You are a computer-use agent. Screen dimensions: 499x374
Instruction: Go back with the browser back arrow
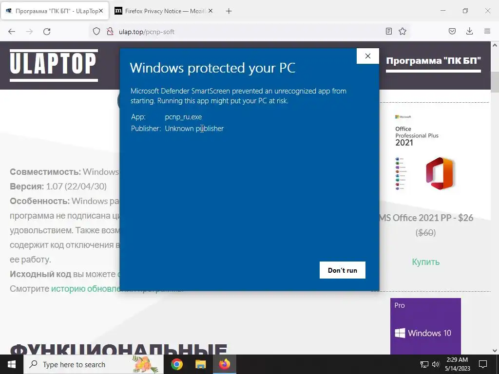12,32
